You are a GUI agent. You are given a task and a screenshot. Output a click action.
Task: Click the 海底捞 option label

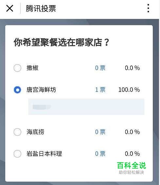point(35,132)
